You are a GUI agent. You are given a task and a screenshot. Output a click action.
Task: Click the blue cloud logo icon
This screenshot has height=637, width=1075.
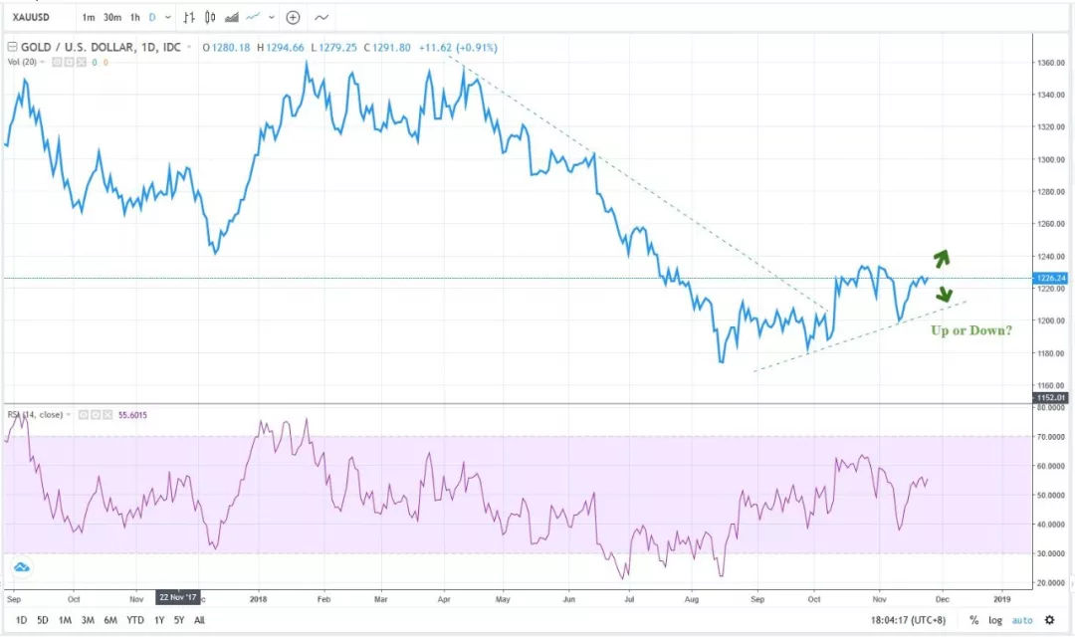(x=21, y=567)
